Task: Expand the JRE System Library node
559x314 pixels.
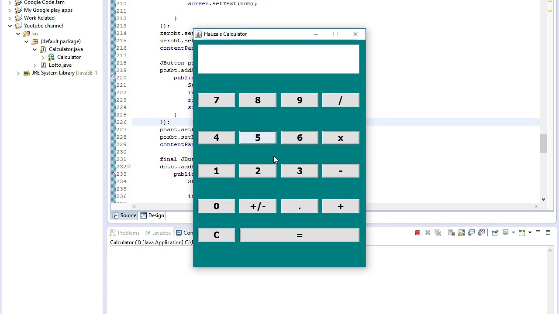Action: [18, 73]
